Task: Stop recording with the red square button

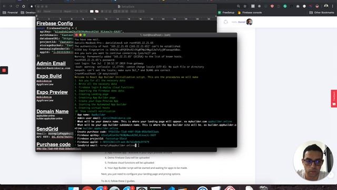Action: [x=4, y=70]
